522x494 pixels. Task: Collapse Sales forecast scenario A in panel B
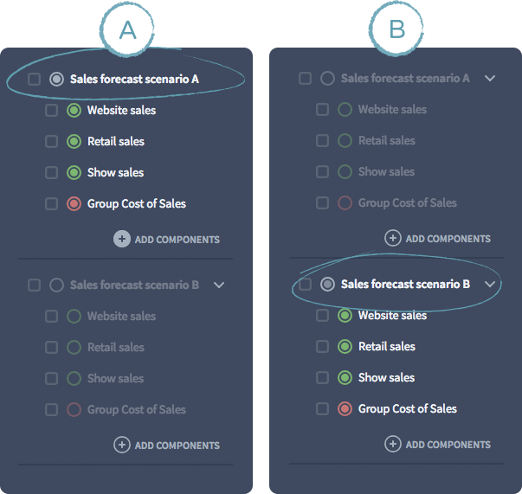[490, 78]
